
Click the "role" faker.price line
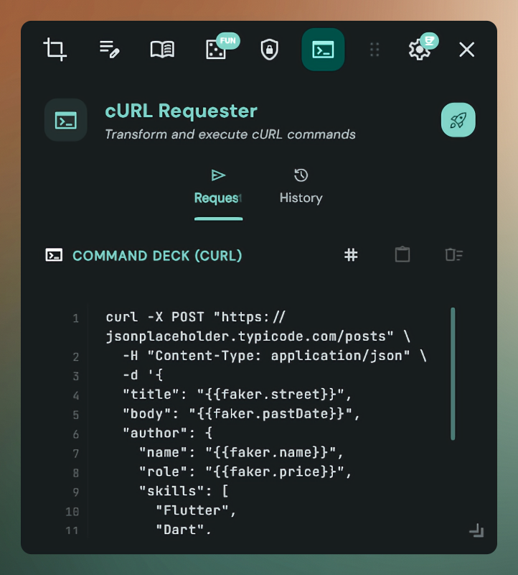(x=245, y=471)
